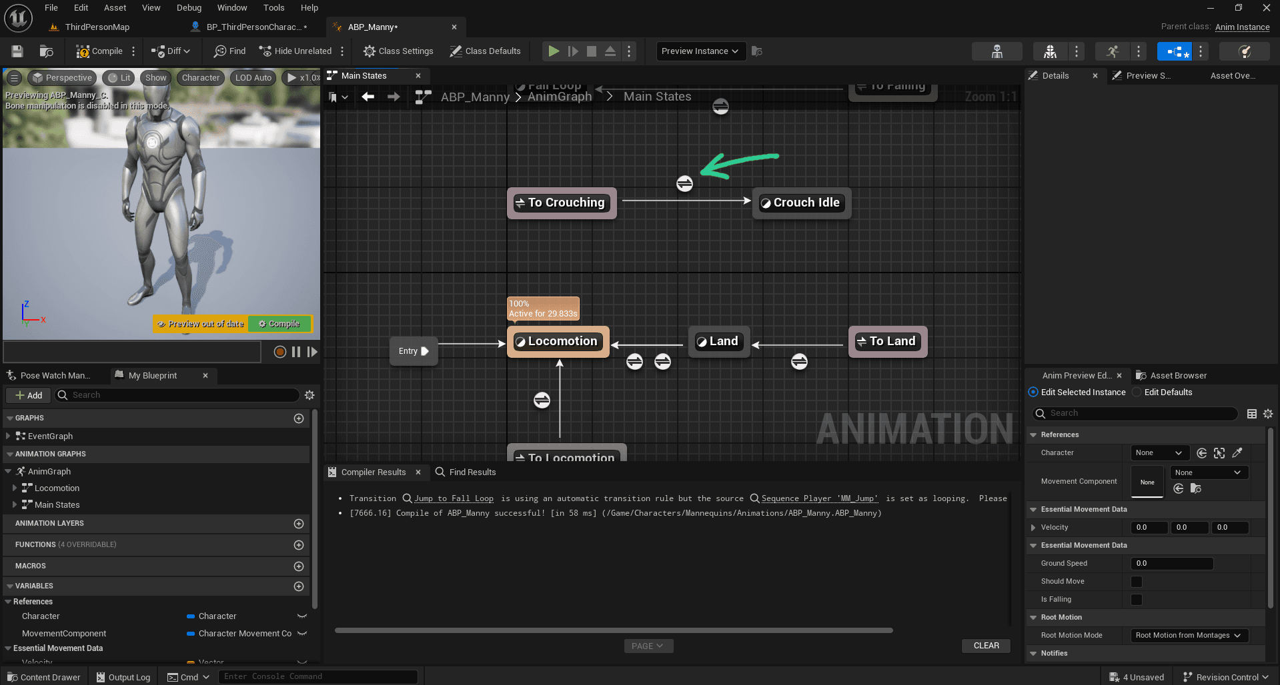Screen dimensions: 1280x685
Task: Expand the Main States graph item
Action: (15, 504)
